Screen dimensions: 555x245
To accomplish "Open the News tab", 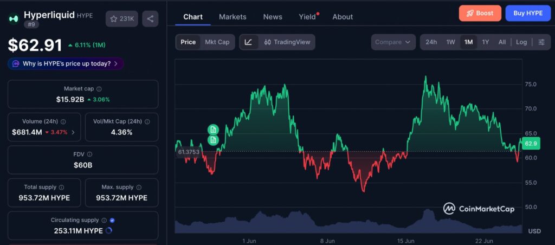I will click(273, 17).
